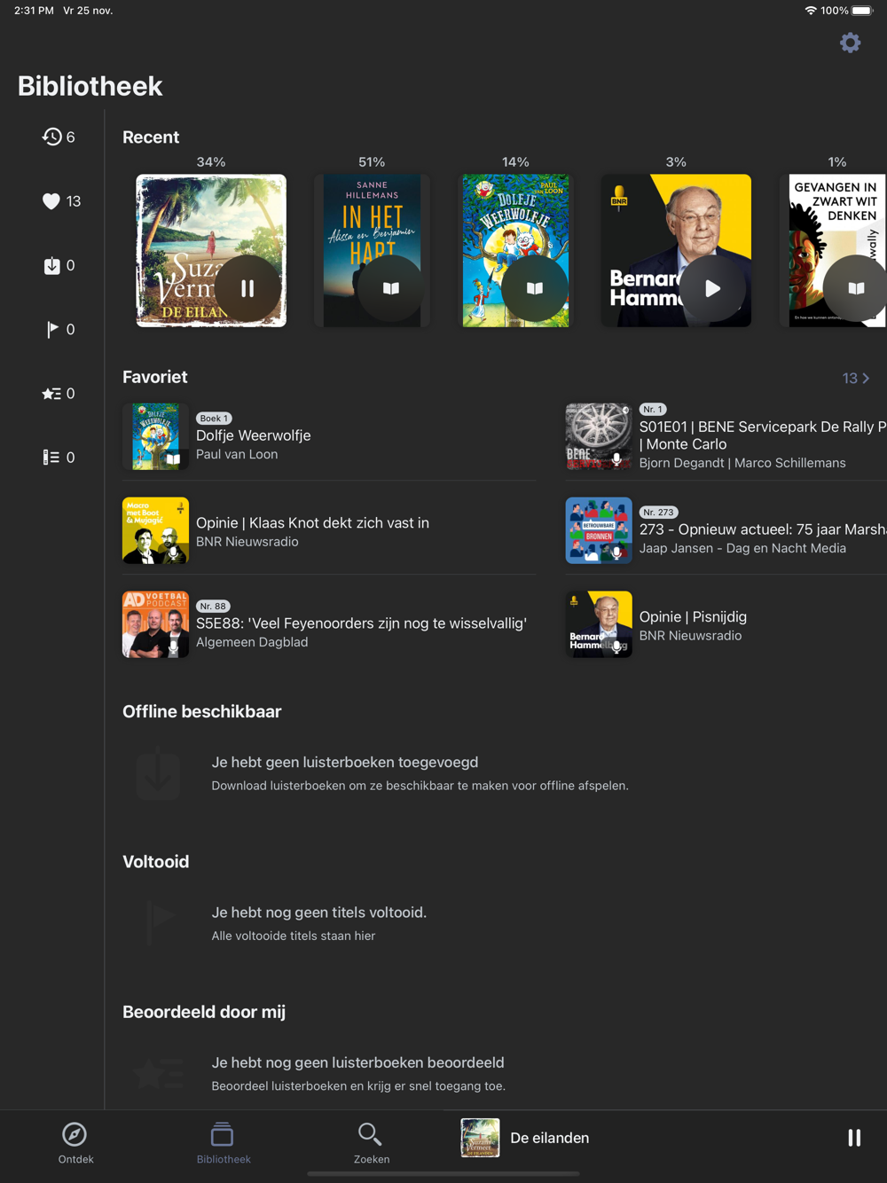Switch to Zoeken tab
Viewport: 887px width, 1183px height.
(x=371, y=1143)
